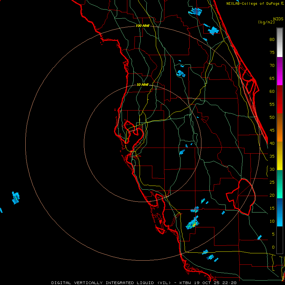Click scale value 75
The width and height of the screenshot is (285, 285).
(272, 53)
